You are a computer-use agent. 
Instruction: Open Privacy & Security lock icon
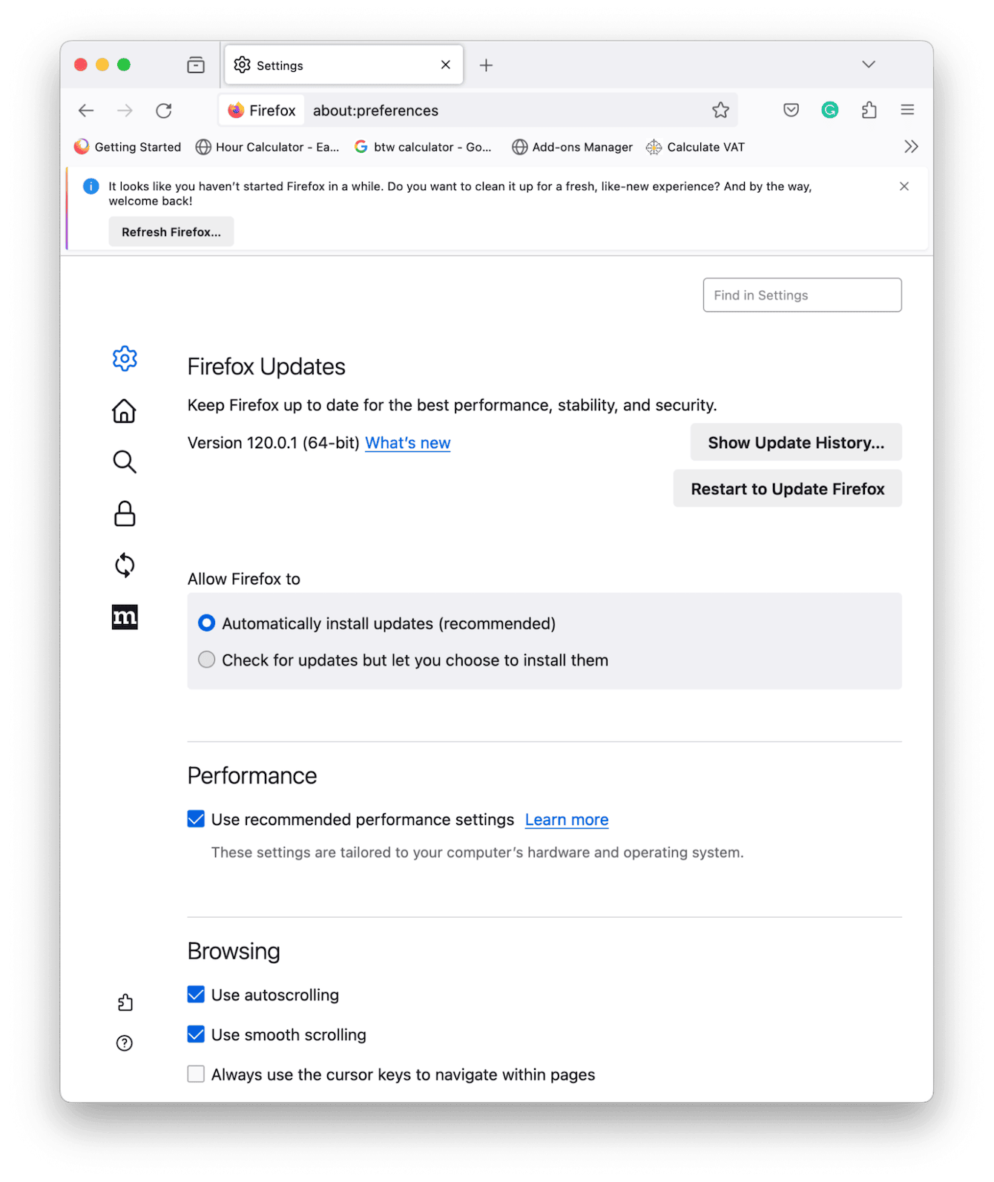125,513
